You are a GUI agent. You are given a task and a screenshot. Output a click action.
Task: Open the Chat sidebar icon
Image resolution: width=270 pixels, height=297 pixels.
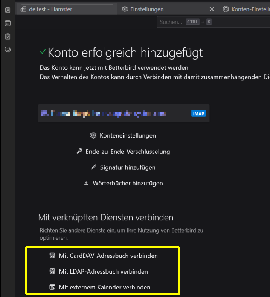pyautogui.click(x=8, y=50)
